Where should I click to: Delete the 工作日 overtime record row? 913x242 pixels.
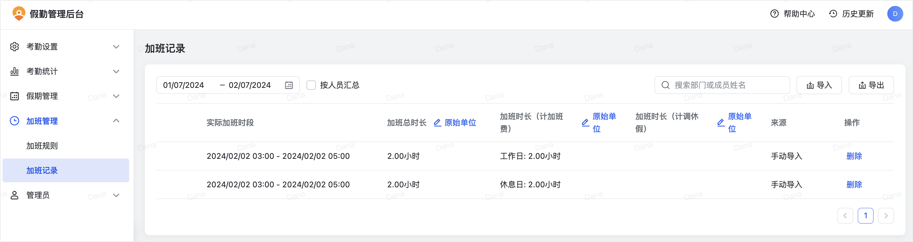click(854, 156)
